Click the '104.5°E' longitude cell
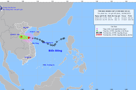 pyautogui.click(x=110, y=20)
